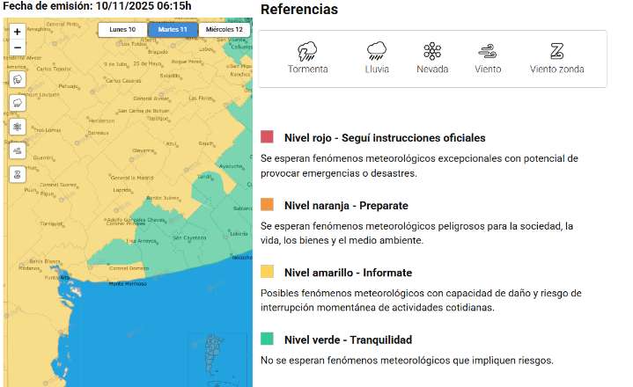Click Saladillo label on map
Viewport: 633px width, 387px height.
(x=170, y=76)
